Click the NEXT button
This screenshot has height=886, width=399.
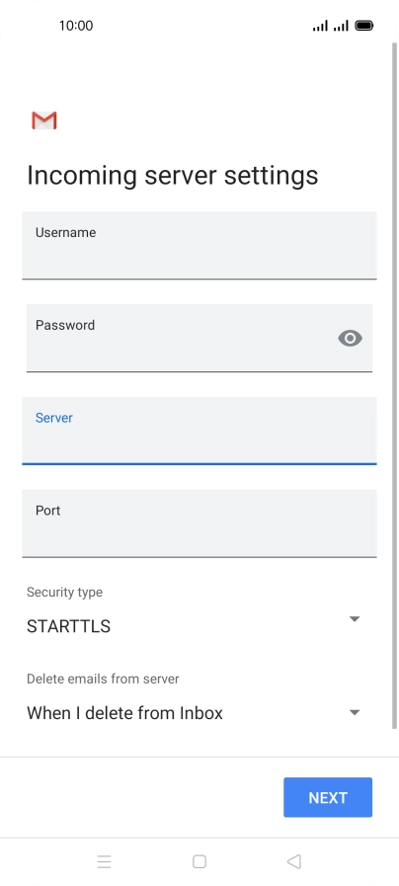coord(328,797)
